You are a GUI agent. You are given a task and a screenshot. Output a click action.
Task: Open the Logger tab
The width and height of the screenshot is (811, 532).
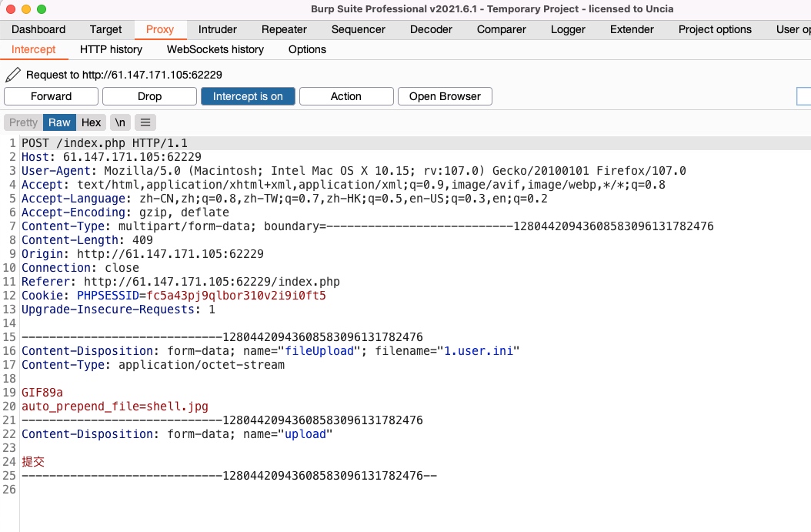click(x=568, y=29)
